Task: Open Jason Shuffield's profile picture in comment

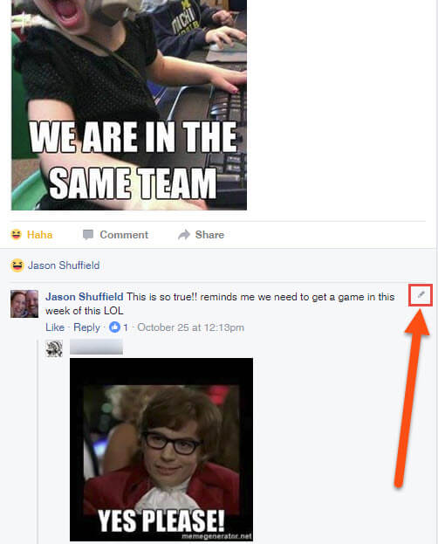Action: (24, 304)
